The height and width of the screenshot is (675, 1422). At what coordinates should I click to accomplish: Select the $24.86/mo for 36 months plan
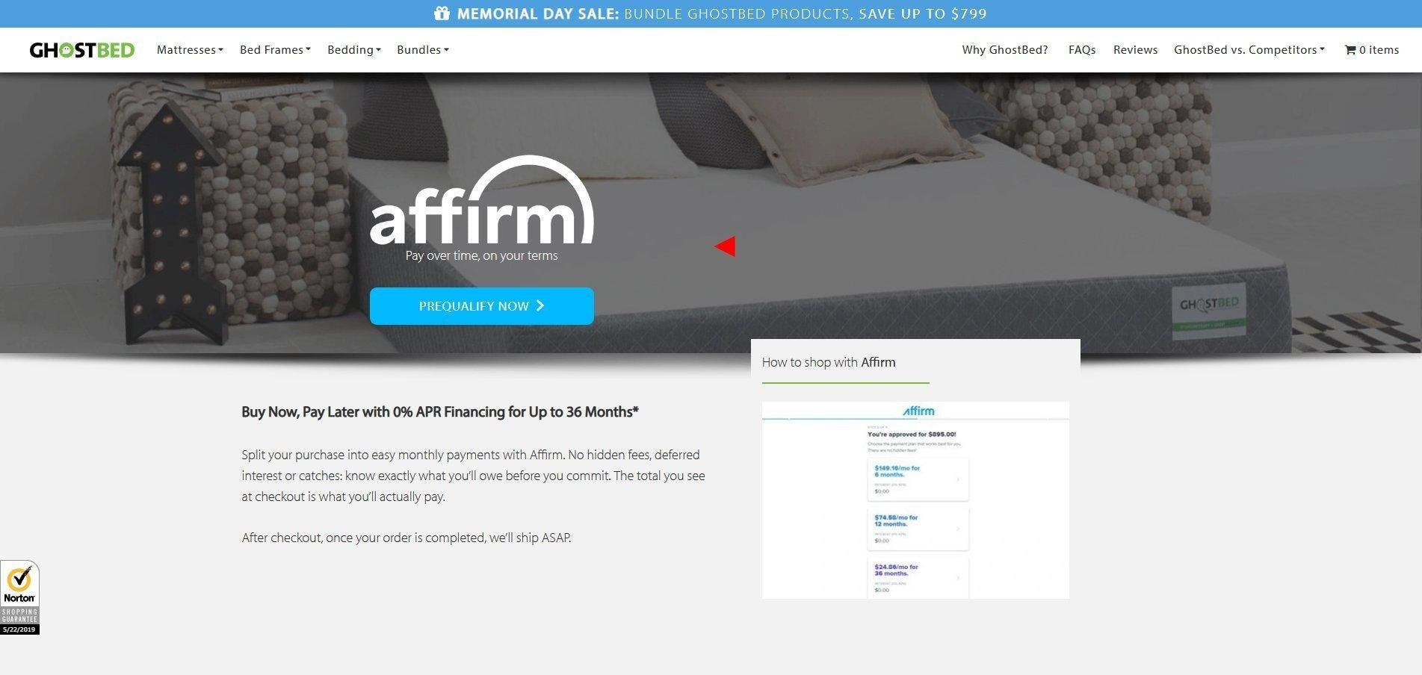tap(918, 577)
